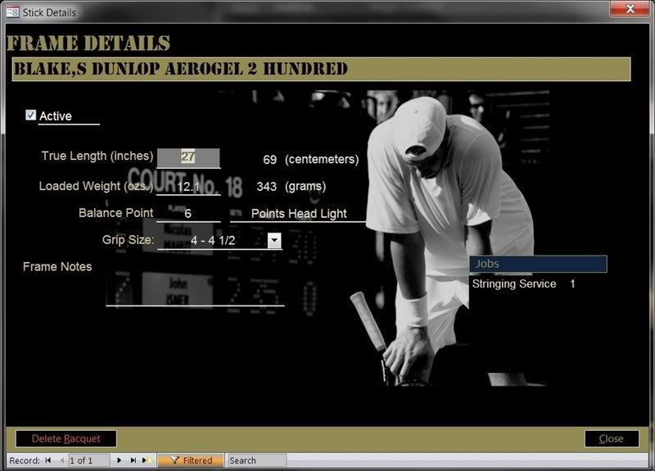The image size is (655, 471).
Task: Open the Grip Size dropdown arrow
Action: 274,240
